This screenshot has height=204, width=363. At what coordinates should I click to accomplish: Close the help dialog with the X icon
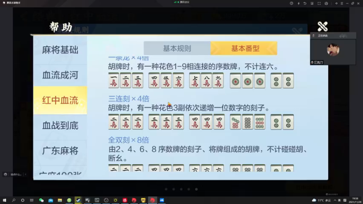click(323, 26)
